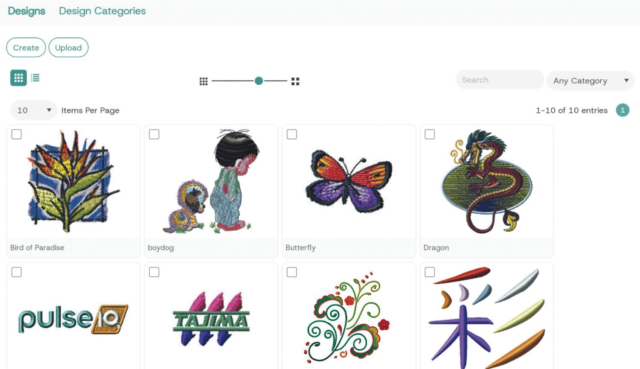Viewport: 640px width, 369px height.
Task: Open the Dragon embroidery design
Action: click(486, 181)
